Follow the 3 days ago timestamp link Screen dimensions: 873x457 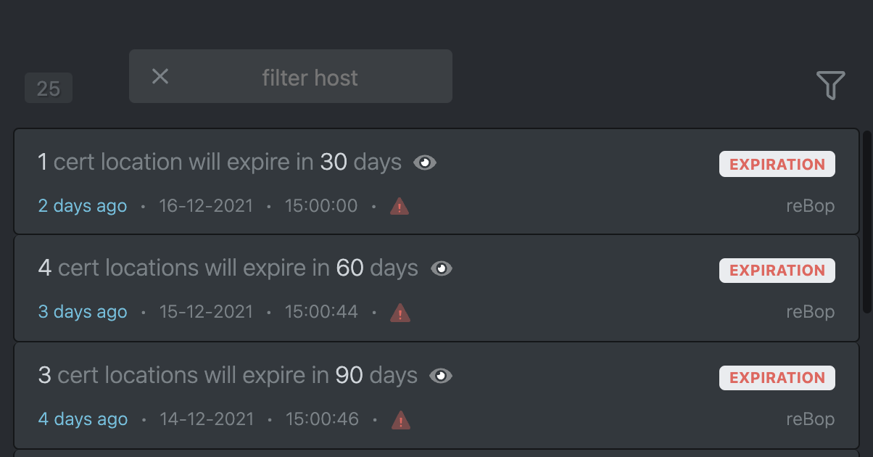pyautogui.click(x=82, y=312)
